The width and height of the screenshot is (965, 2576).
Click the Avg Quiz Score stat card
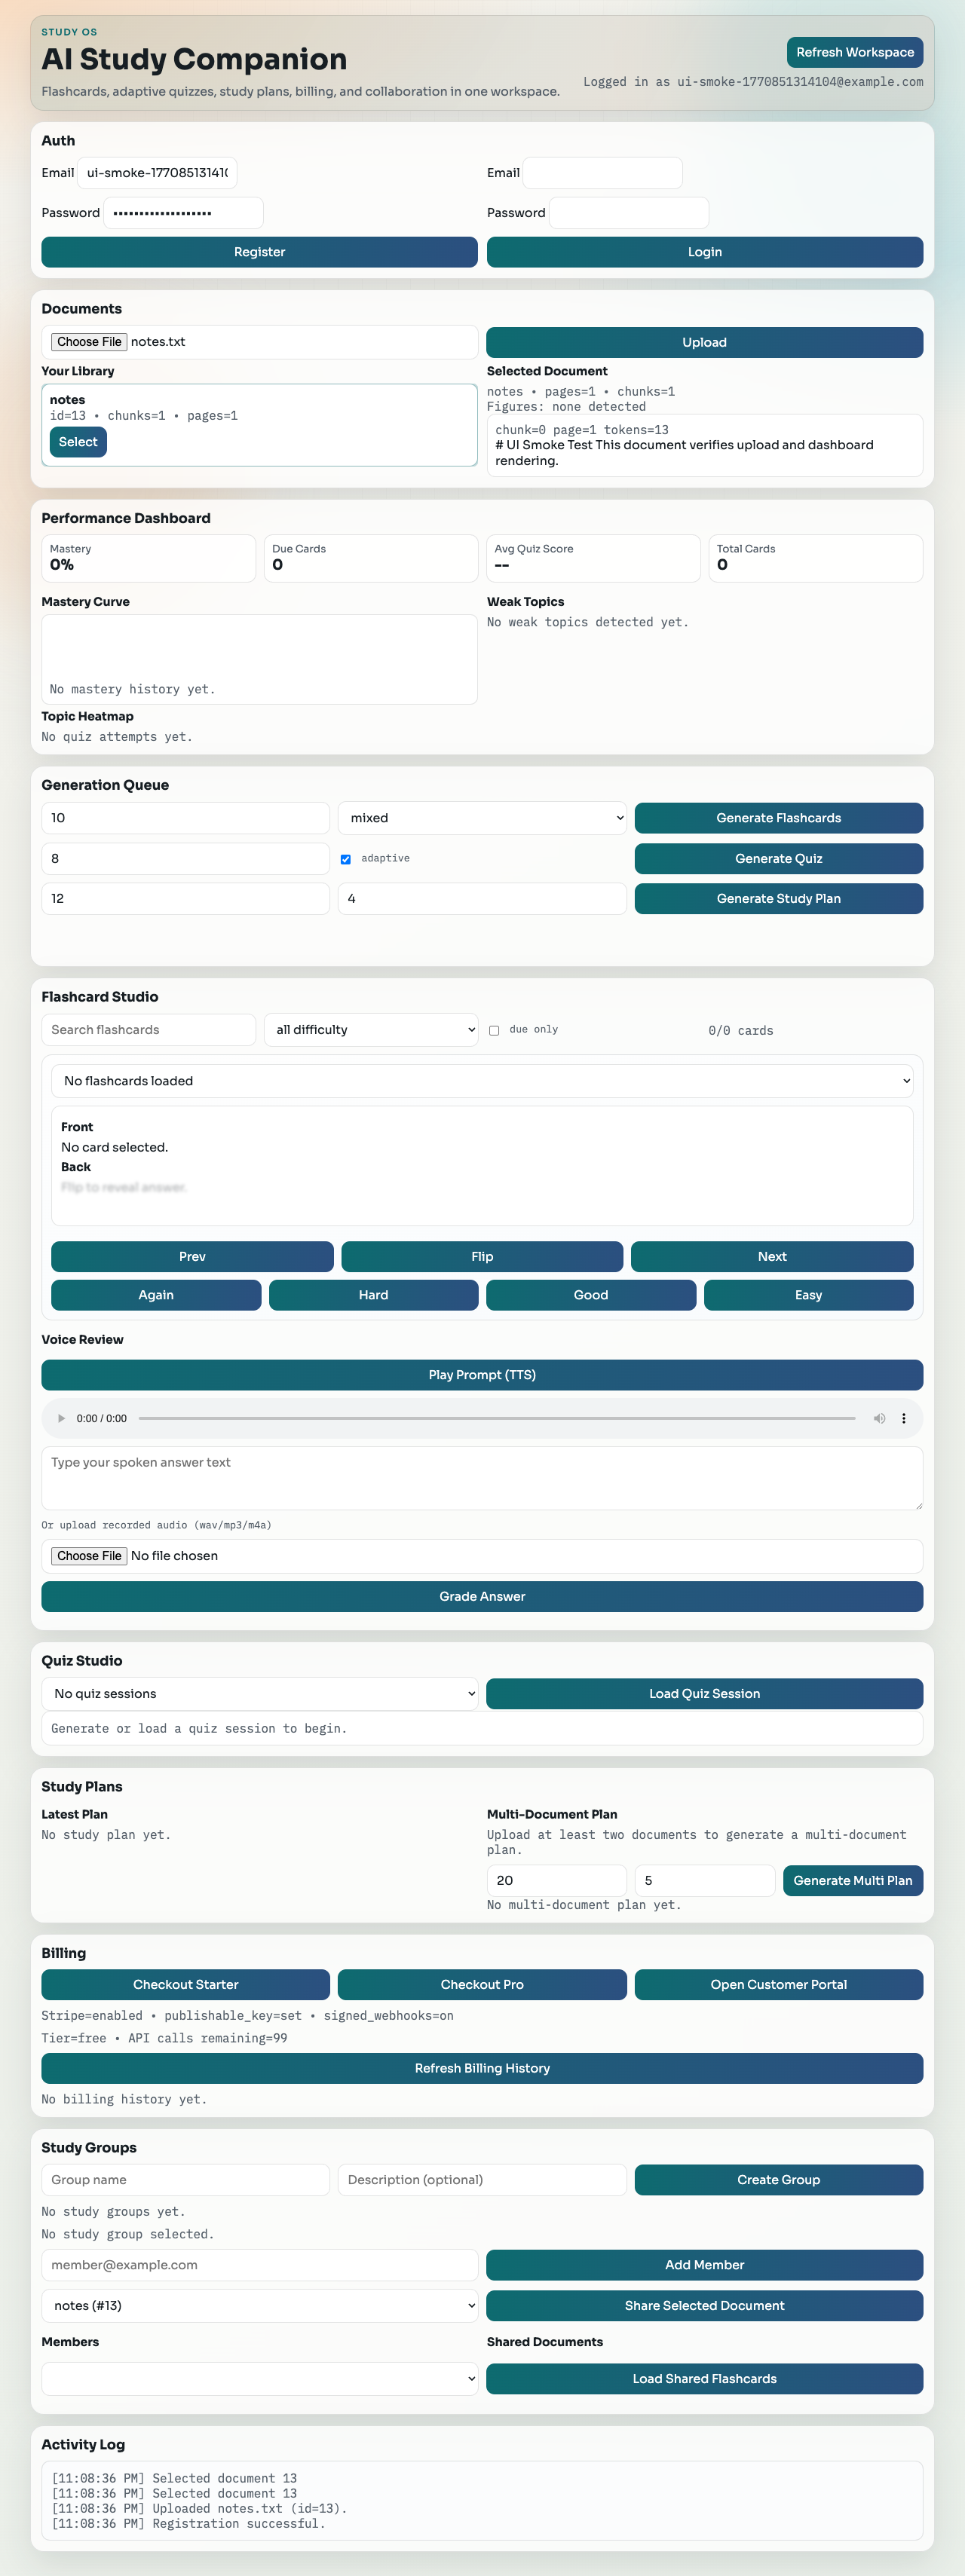(x=594, y=558)
